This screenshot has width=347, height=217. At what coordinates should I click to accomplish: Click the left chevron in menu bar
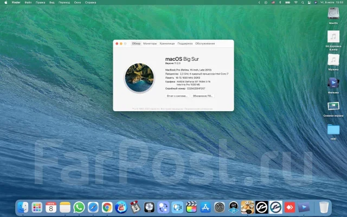click(259, 2)
